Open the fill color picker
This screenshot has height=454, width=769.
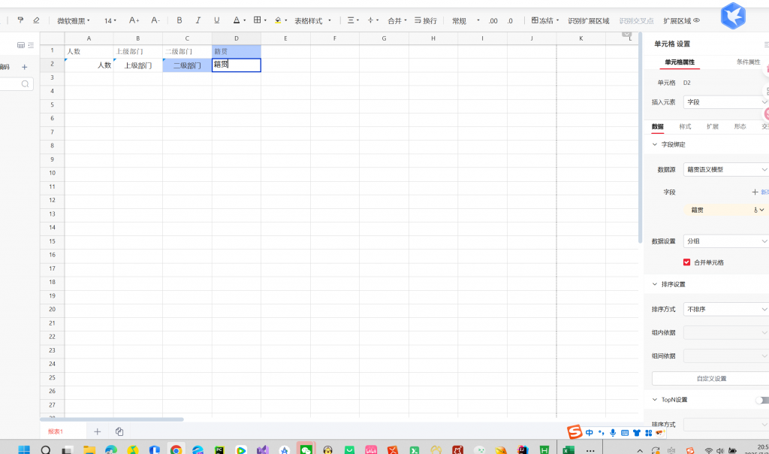click(x=280, y=20)
